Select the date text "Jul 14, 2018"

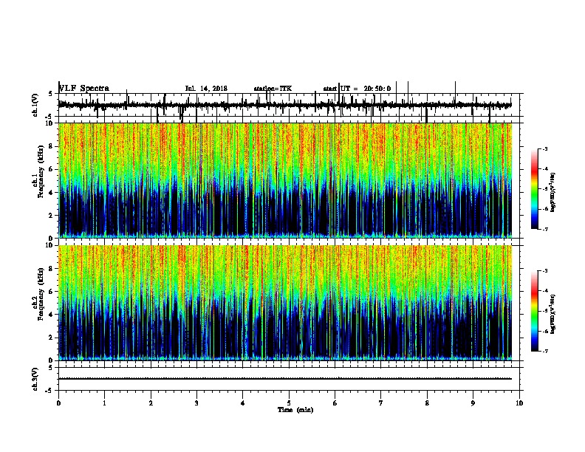click(206, 89)
